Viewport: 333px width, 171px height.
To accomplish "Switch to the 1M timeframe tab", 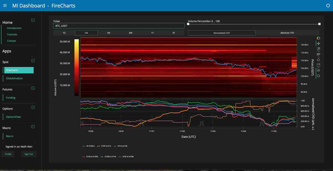I will pyautogui.click(x=108, y=33).
